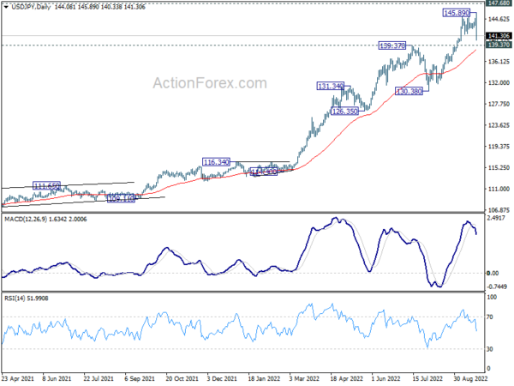Click the MACD(12,26,9) indicator label
Screen dimensions: 514x386
click(32, 220)
